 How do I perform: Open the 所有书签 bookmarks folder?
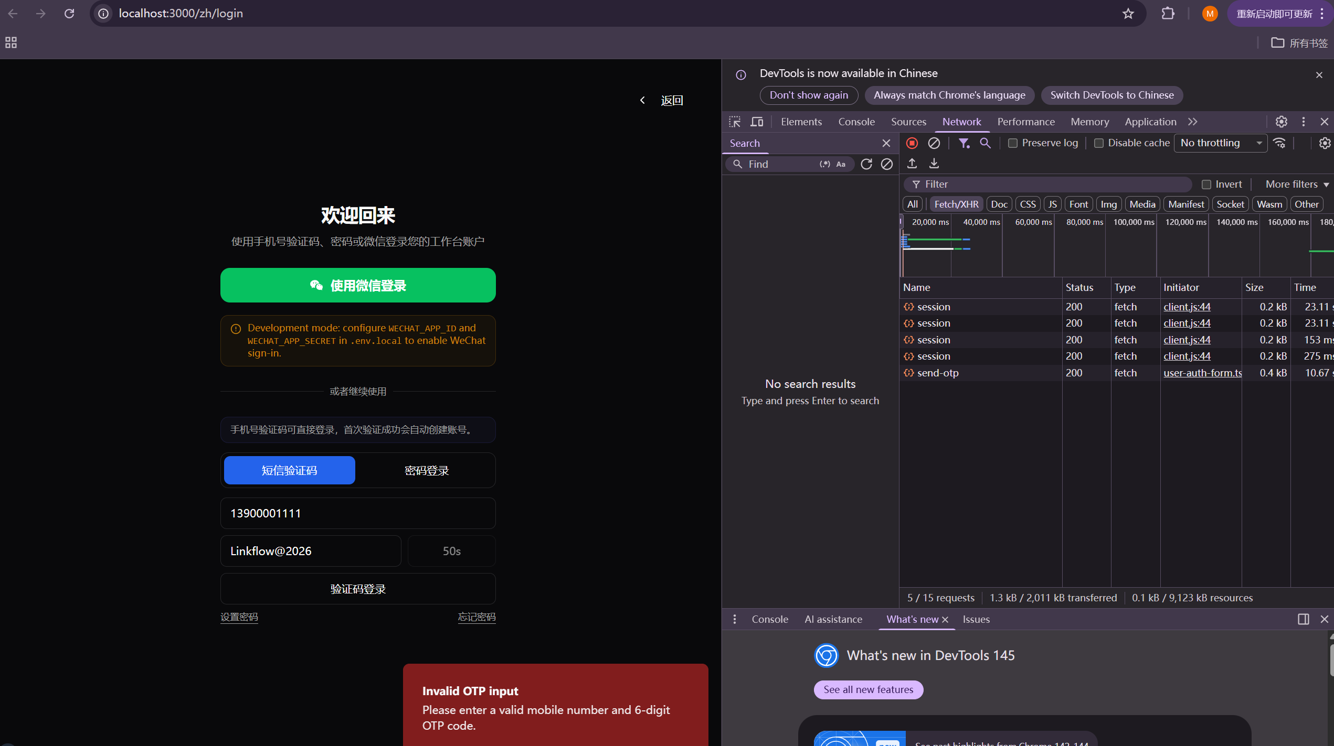point(1299,43)
